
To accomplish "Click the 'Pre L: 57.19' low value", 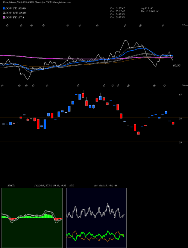I will pyautogui.click(x=117, y=14).
